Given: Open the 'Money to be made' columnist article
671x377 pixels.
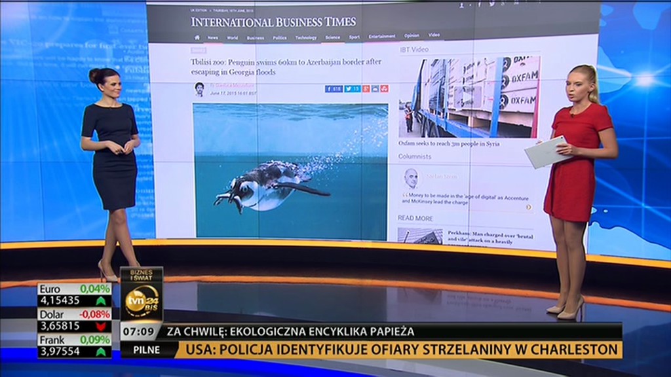Looking at the screenshot, I should pyautogui.click(x=465, y=199).
